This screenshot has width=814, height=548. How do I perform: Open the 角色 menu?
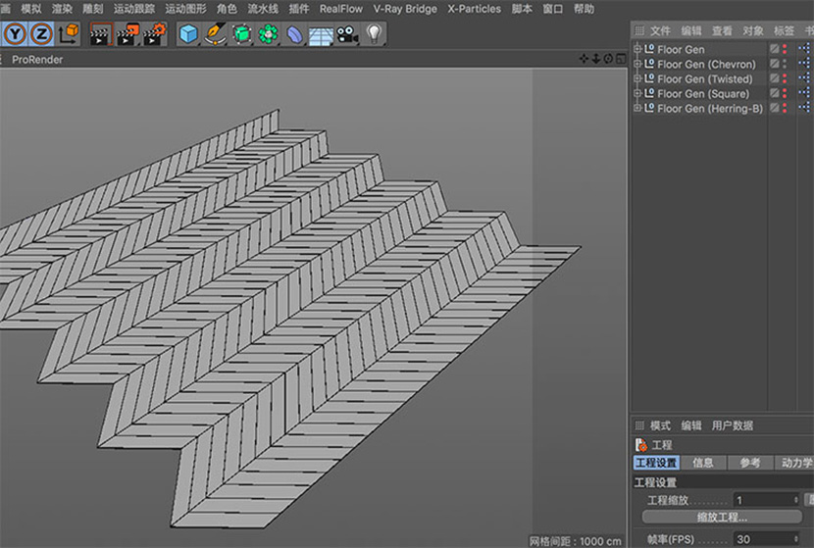click(227, 9)
